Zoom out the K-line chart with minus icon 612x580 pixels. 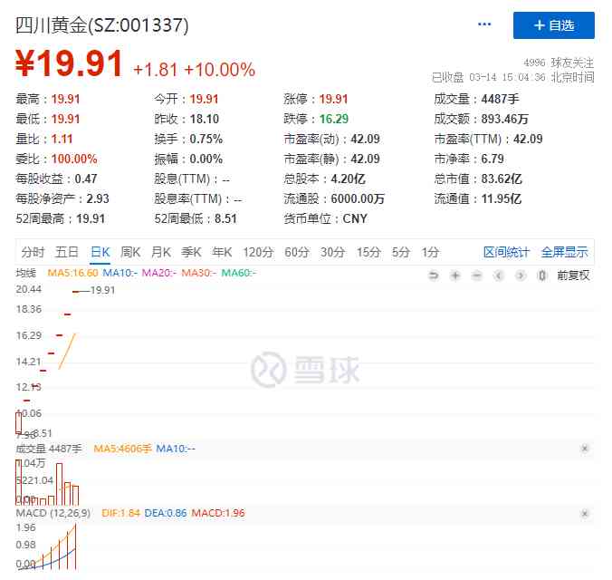(x=477, y=275)
